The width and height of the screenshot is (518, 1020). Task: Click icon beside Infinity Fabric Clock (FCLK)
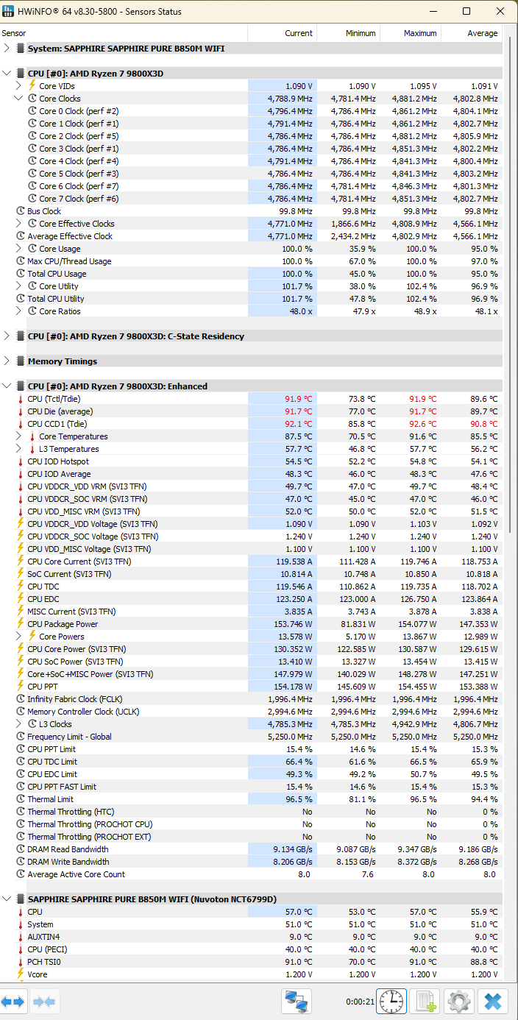pyautogui.click(x=21, y=699)
